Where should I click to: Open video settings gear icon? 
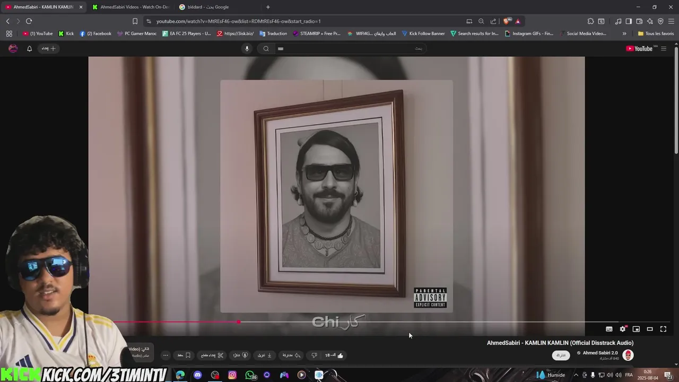pos(623,329)
